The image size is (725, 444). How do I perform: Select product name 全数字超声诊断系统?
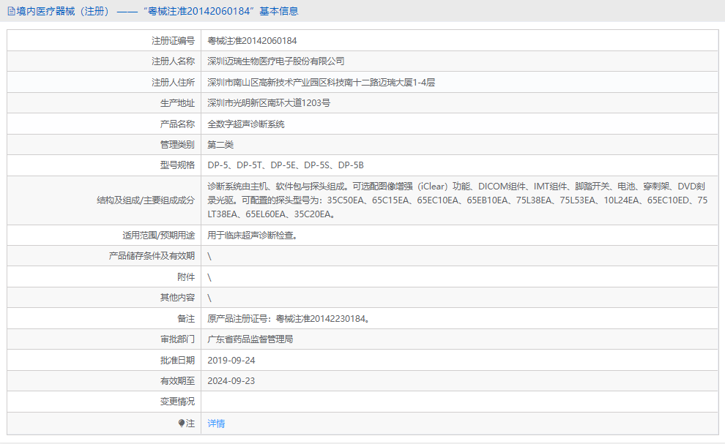point(245,124)
